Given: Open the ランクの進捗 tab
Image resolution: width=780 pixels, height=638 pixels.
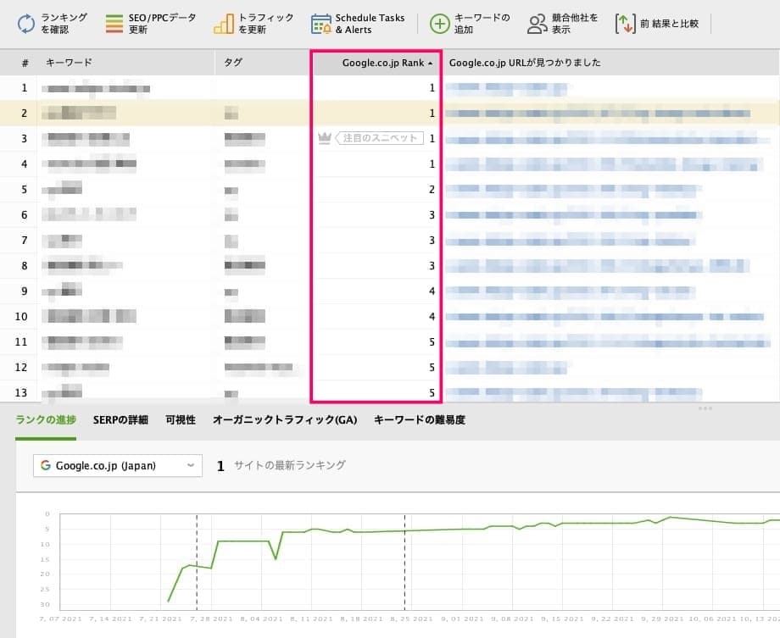Looking at the screenshot, I should 46,419.
